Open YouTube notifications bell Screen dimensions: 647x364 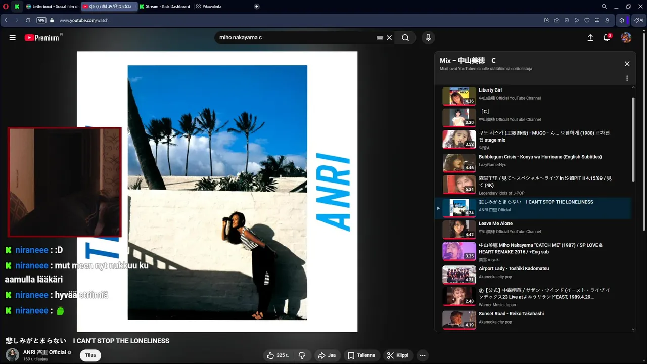[607, 38]
